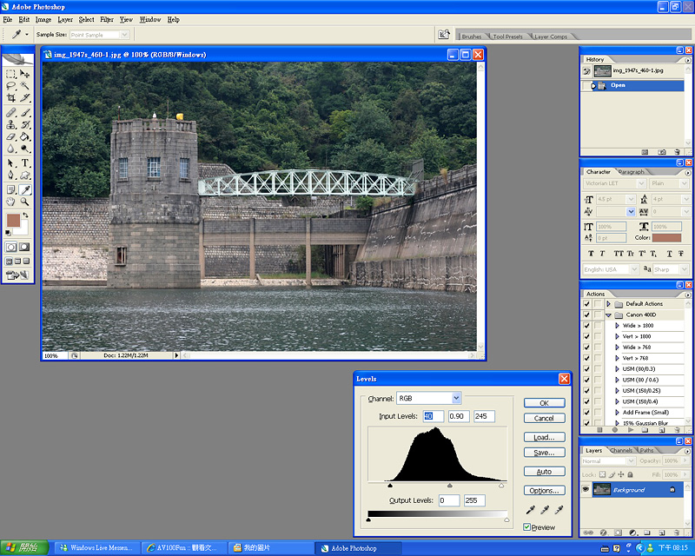Choose the Horizontal Type tool
The width and height of the screenshot is (695, 556).
coord(25,162)
